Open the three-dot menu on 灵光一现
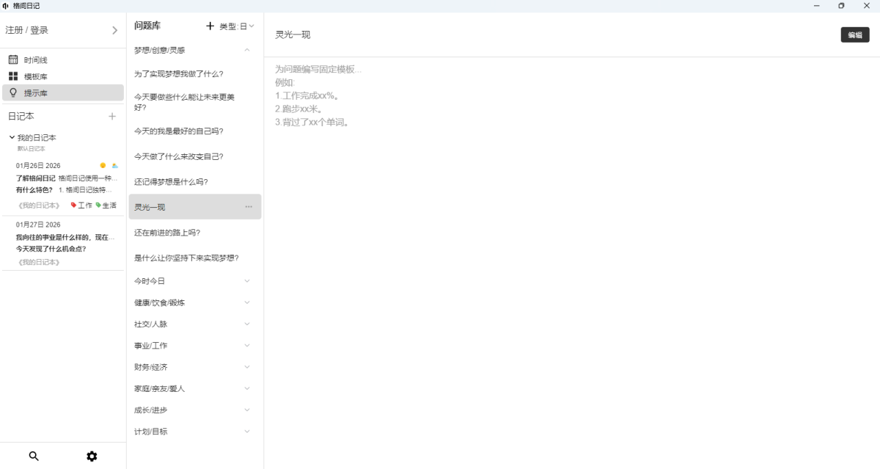The image size is (880, 469). click(249, 207)
